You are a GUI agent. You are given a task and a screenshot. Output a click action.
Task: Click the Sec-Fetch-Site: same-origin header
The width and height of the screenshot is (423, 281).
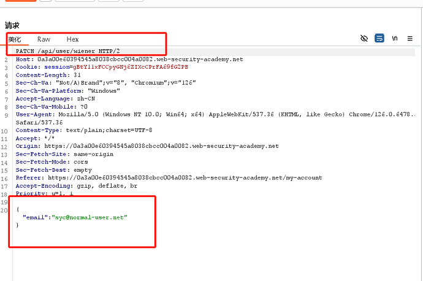tap(64, 154)
